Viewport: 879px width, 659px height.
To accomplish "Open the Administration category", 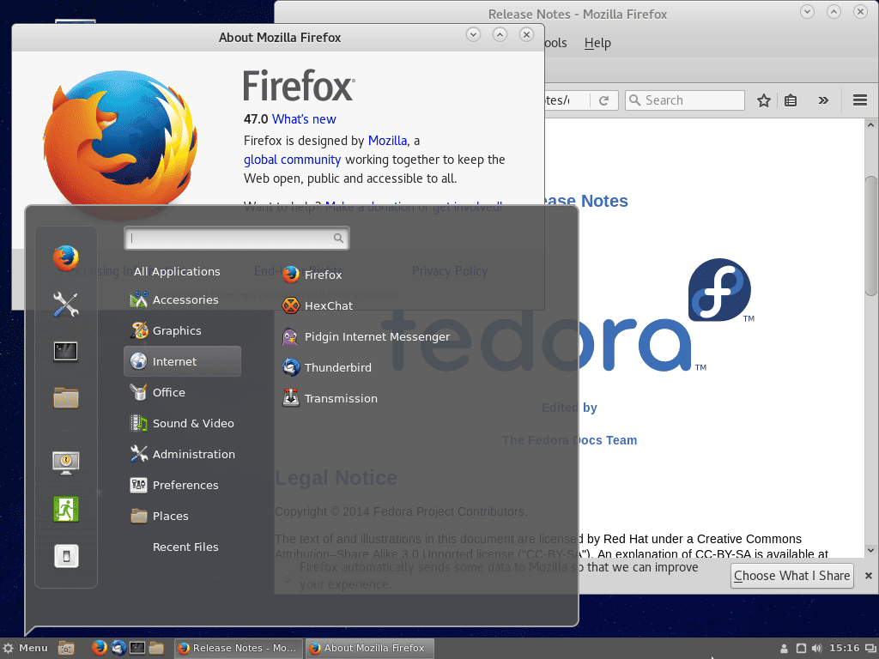I will (183, 454).
